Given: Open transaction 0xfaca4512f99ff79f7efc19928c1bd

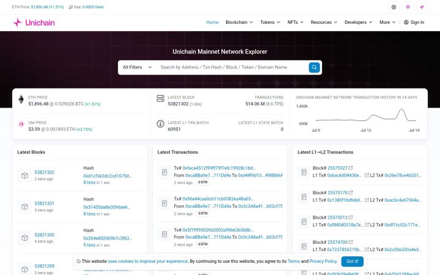Looking at the screenshot, I should coord(219,168).
